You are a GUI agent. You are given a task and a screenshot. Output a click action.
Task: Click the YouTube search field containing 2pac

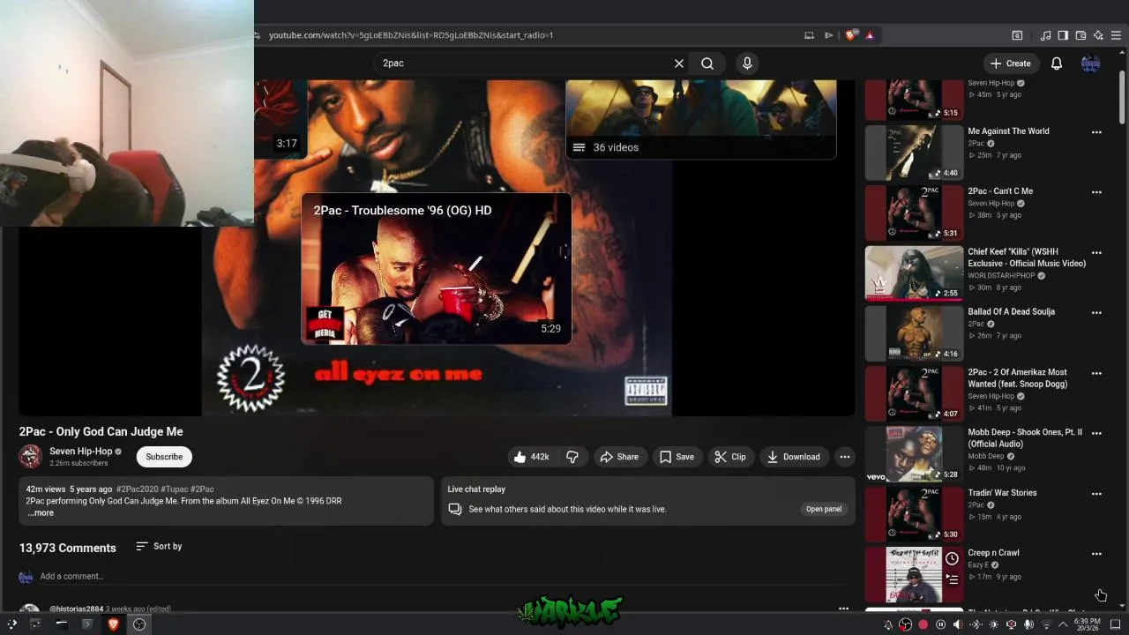(525, 63)
